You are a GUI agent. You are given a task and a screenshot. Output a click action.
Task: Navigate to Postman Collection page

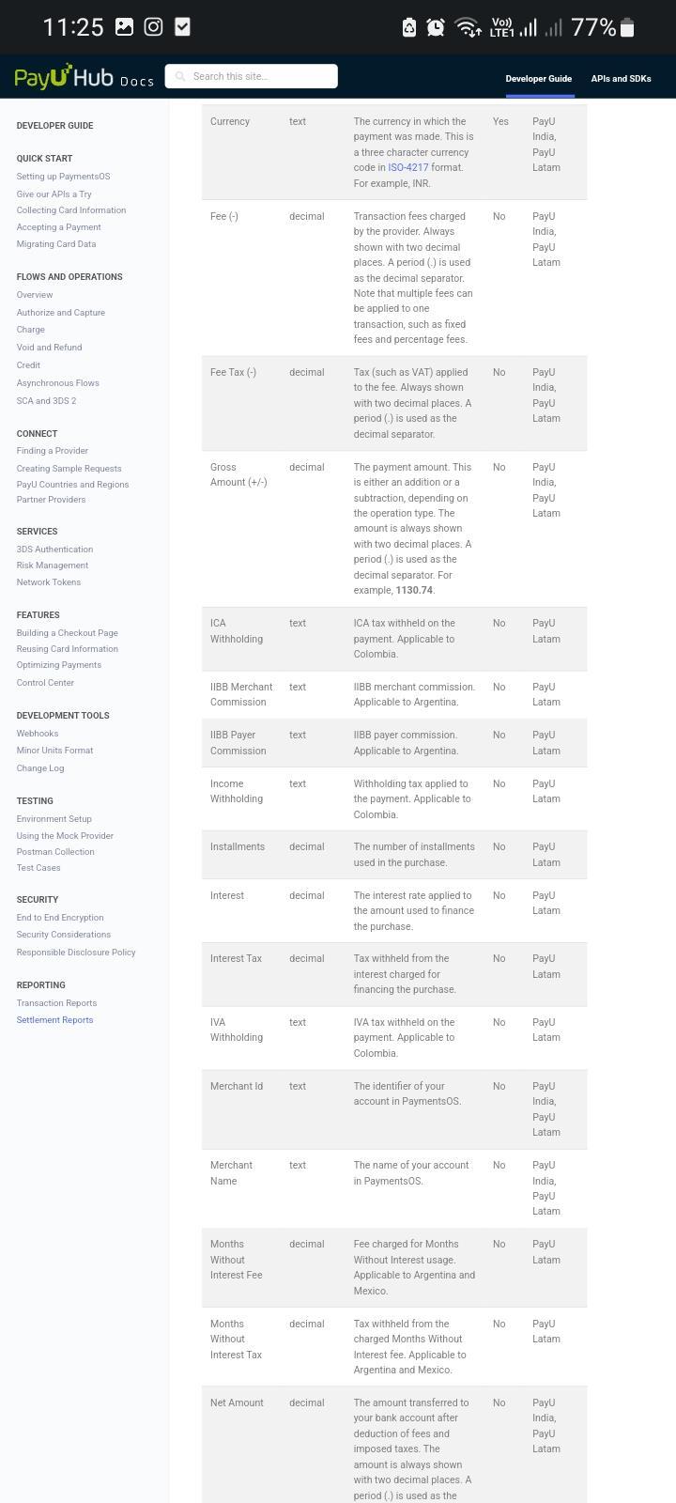pos(55,852)
